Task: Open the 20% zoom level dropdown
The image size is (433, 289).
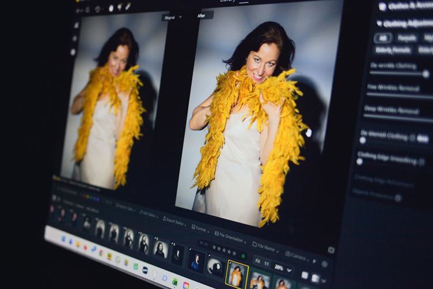Action: point(281,269)
